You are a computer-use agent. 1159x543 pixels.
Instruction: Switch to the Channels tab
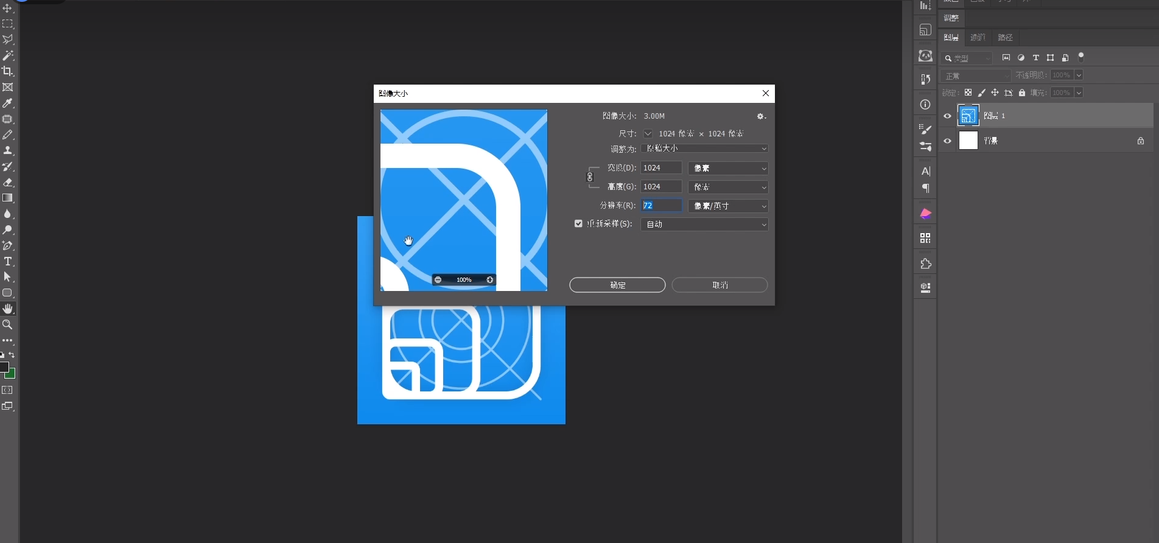978,37
